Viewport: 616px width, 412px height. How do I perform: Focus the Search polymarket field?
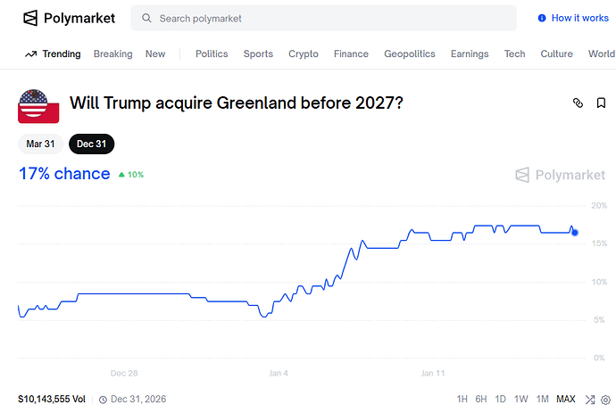(x=330, y=18)
